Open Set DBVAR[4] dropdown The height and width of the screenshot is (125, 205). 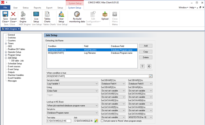pos(140,91)
